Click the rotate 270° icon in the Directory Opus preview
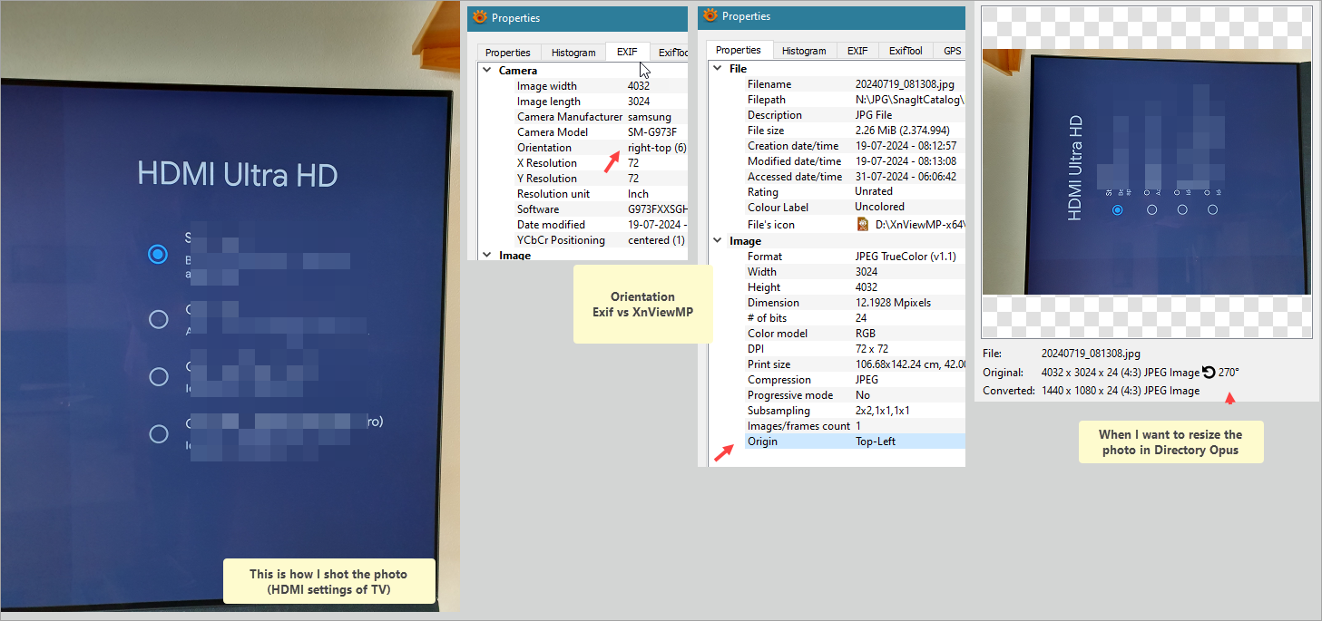Viewport: 1322px width, 621px height. [x=1209, y=372]
